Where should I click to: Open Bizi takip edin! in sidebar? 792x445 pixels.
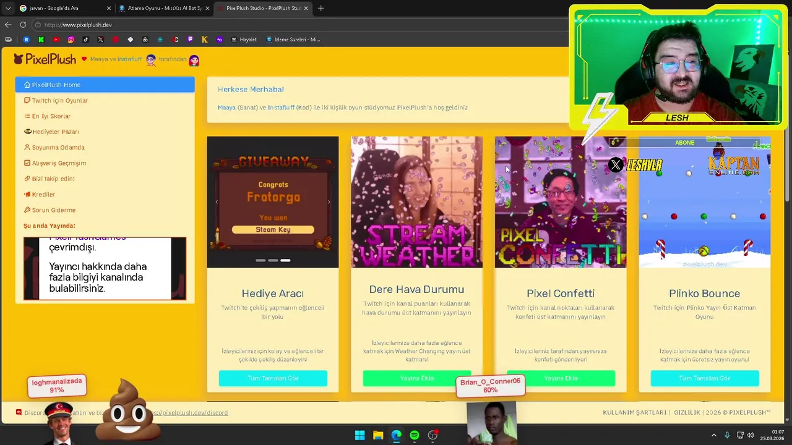pyautogui.click(x=49, y=179)
